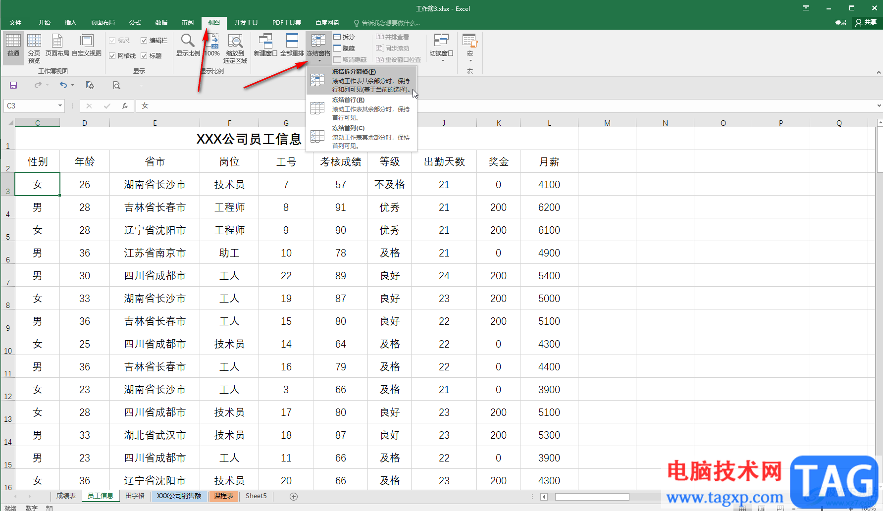Click the Sign in 登录 button
This screenshot has height=511, width=883.
click(x=841, y=22)
